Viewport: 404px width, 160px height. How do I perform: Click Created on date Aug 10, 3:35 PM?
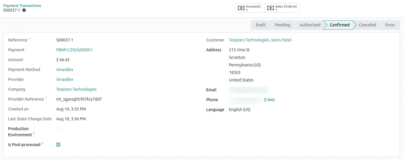click(x=71, y=109)
